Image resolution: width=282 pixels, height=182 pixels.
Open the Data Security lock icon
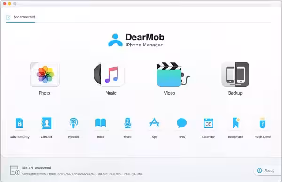pyautogui.click(x=20, y=123)
